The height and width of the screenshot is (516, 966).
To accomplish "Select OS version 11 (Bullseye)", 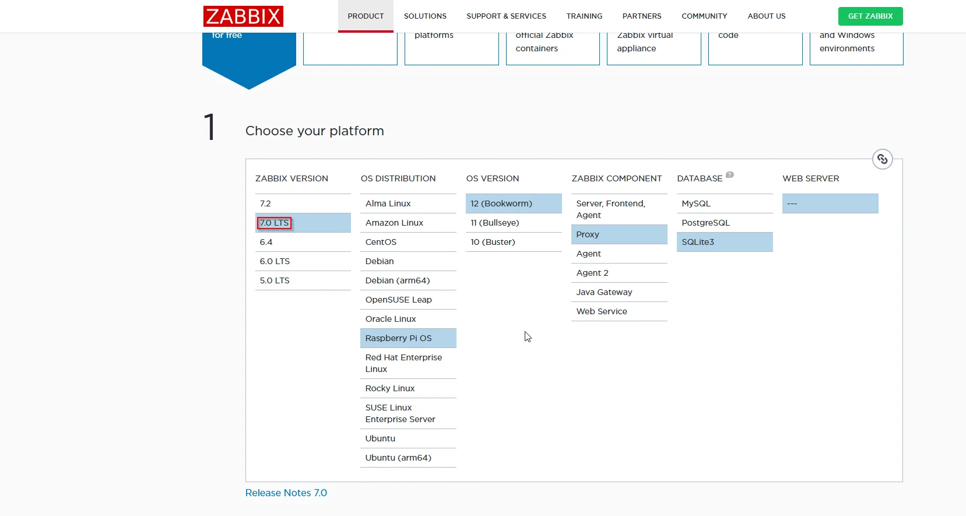I will [514, 223].
